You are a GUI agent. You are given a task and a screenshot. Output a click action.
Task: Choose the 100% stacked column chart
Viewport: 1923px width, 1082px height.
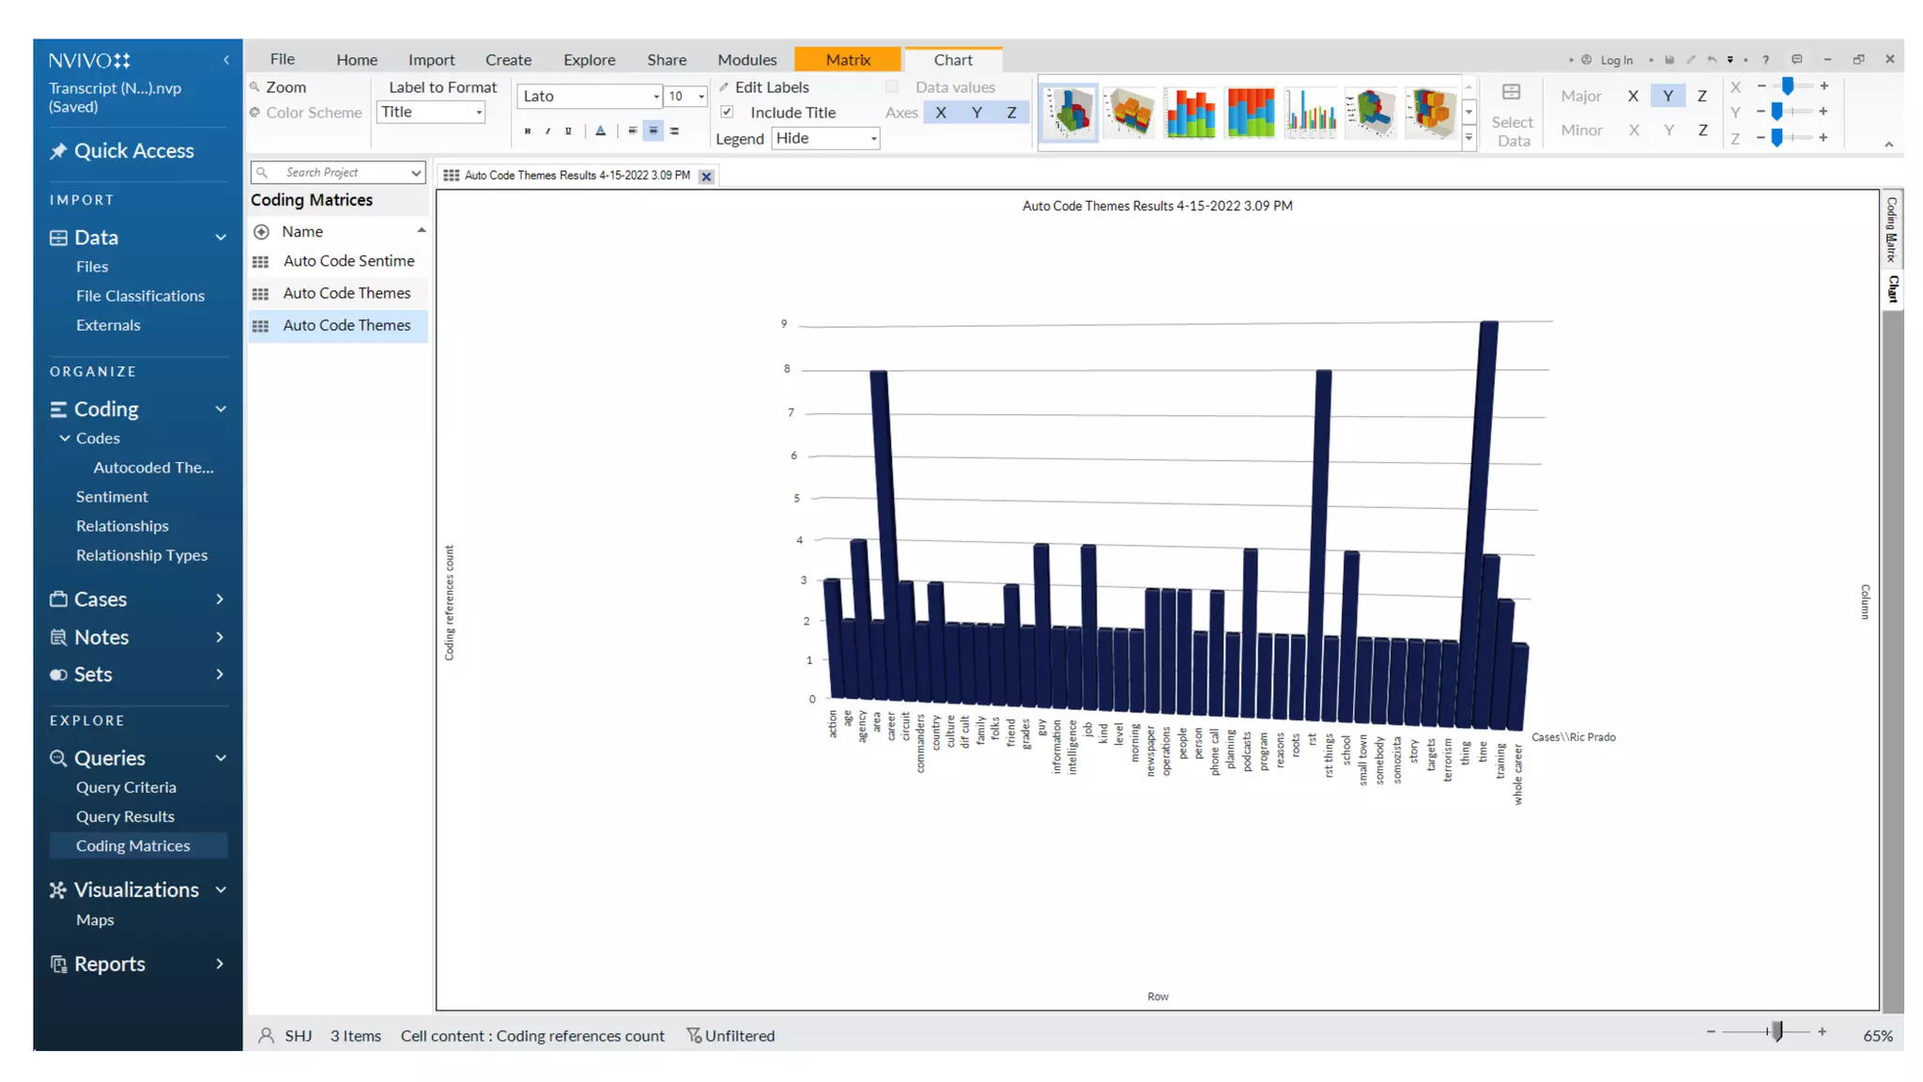pos(1250,112)
